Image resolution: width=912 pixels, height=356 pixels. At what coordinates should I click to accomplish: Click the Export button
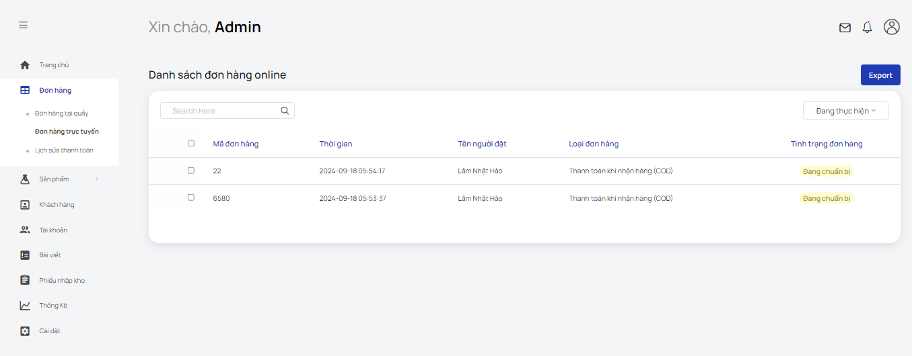pos(880,75)
